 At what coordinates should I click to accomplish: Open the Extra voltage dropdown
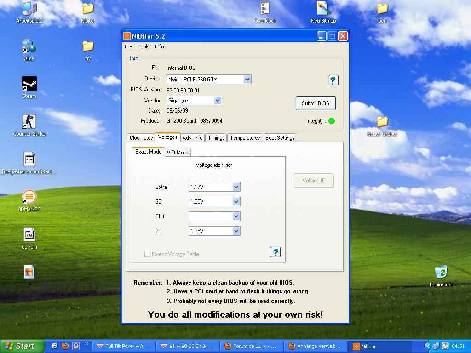point(236,187)
